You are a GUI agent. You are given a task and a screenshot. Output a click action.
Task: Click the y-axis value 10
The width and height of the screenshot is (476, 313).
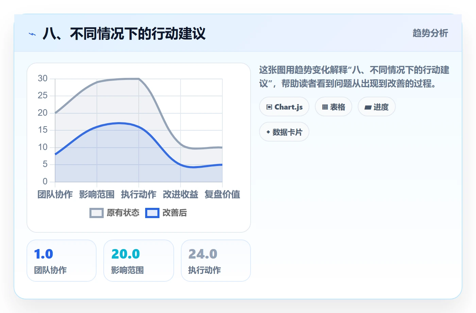[x=42, y=147]
